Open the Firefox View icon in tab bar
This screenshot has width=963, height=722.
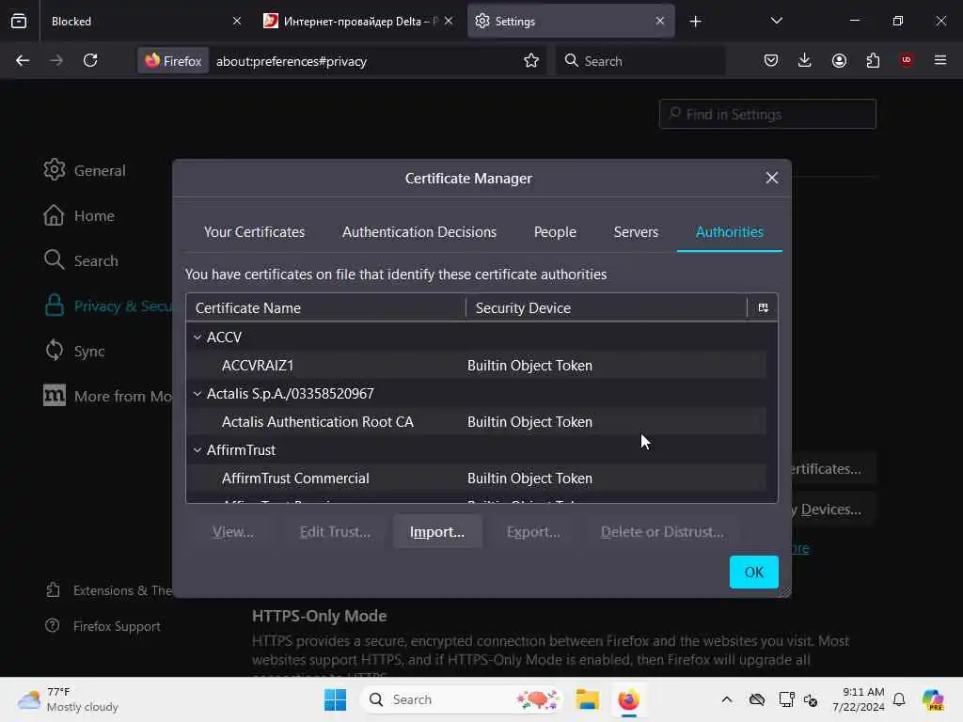click(x=19, y=21)
